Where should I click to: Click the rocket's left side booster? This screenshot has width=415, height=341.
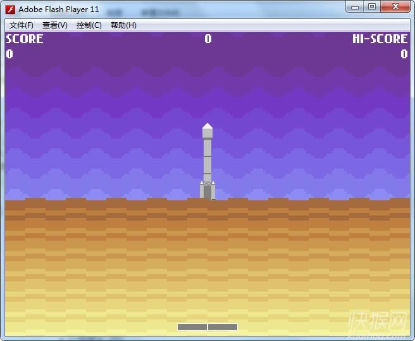click(x=202, y=190)
